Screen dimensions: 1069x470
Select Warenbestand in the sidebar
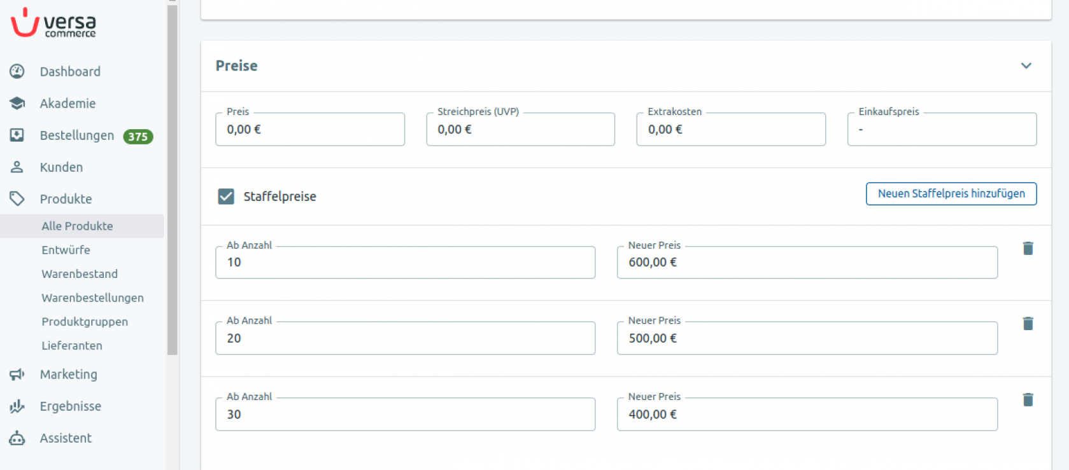pyautogui.click(x=80, y=273)
